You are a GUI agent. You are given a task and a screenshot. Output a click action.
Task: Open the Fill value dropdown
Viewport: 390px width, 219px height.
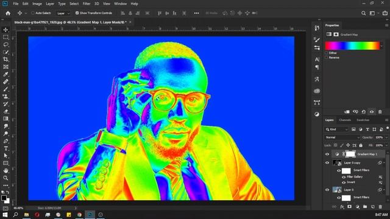[x=386, y=145]
